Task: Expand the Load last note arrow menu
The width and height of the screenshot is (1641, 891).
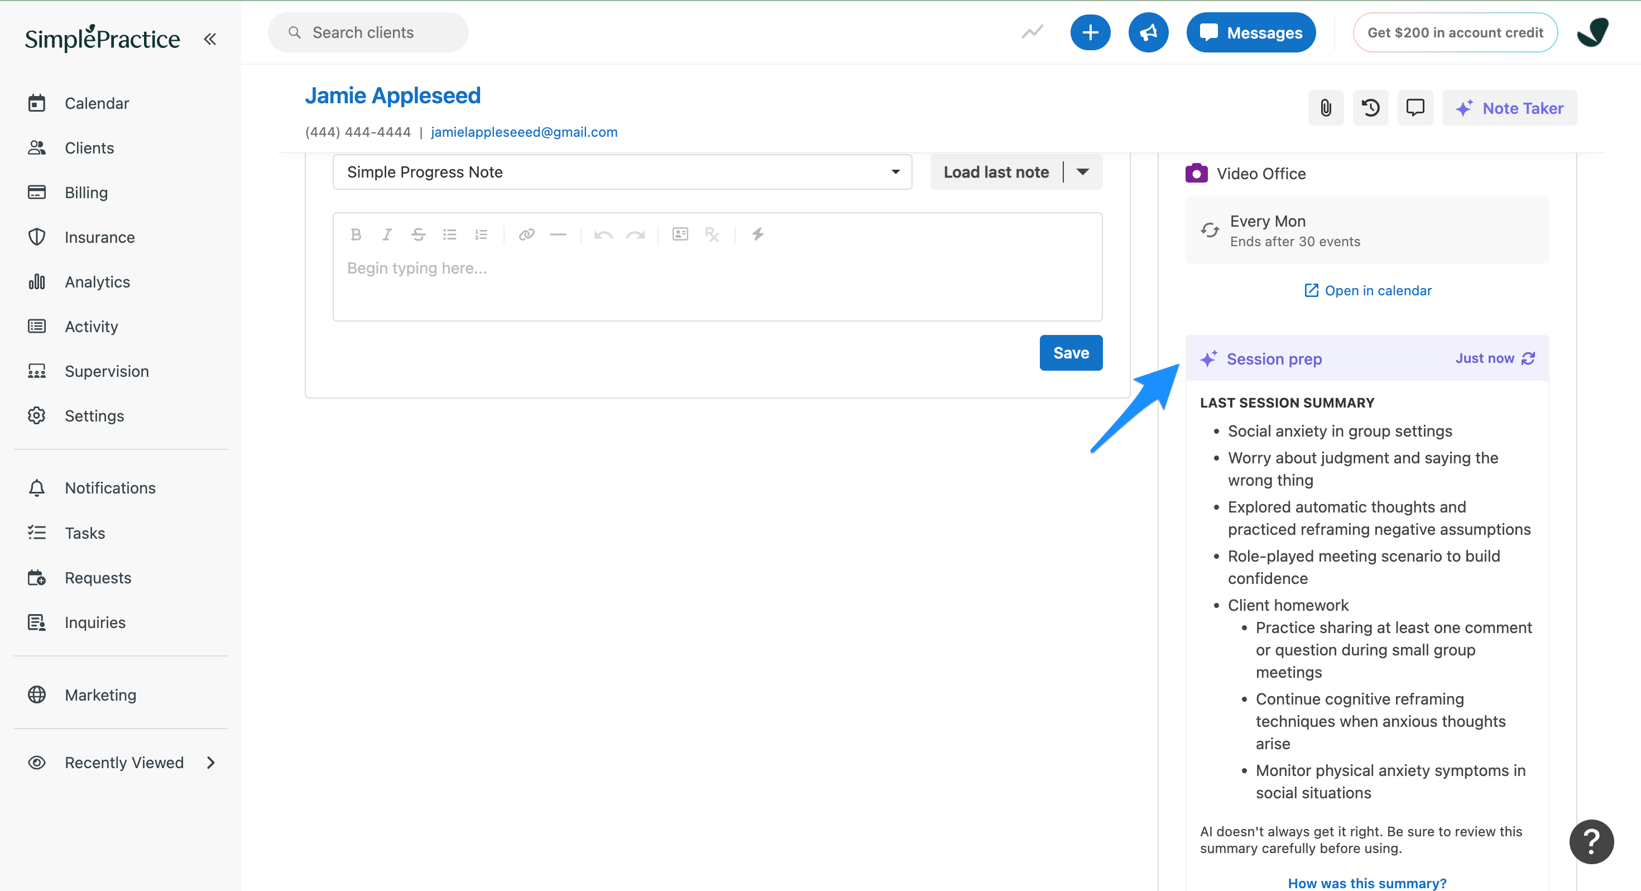Action: [x=1082, y=172]
